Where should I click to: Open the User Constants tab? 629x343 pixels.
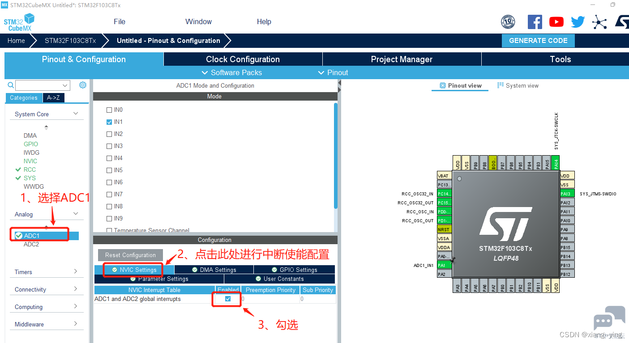280,279
